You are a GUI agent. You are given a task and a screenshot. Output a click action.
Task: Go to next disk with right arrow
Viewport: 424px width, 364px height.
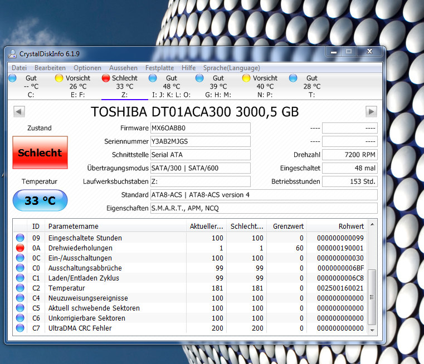[x=371, y=111]
